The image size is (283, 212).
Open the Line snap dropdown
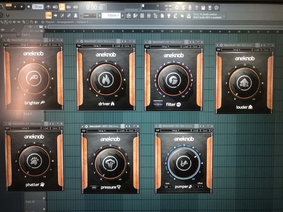[x=90, y=16]
